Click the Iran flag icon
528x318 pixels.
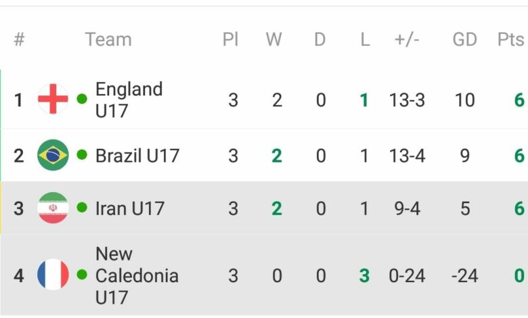[x=53, y=208]
